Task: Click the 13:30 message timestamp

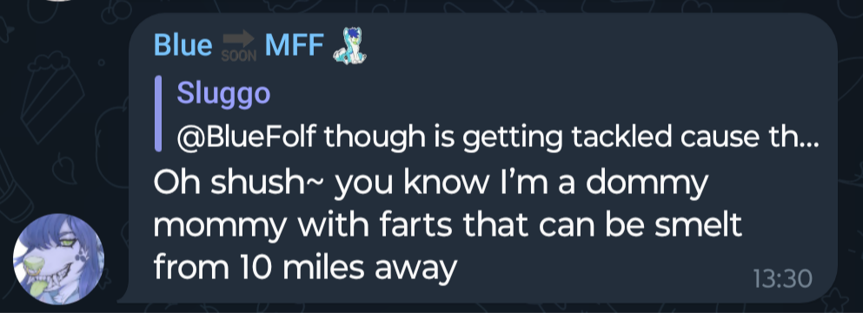Action: coord(782,279)
